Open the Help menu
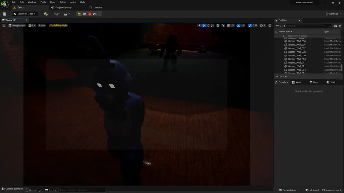 [x=83, y=2]
